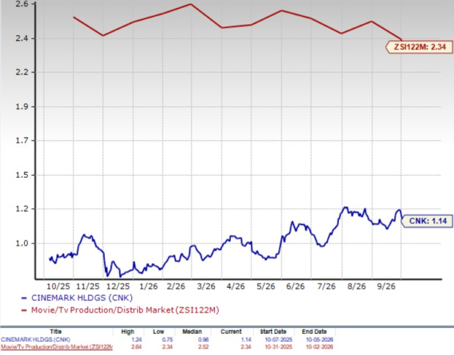
Task: Click the 1.2 y-axis label
Action: point(22,209)
